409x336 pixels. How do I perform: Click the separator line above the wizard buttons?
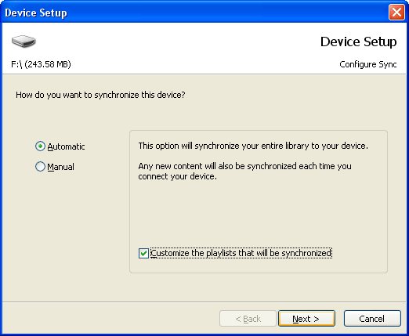(204, 302)
